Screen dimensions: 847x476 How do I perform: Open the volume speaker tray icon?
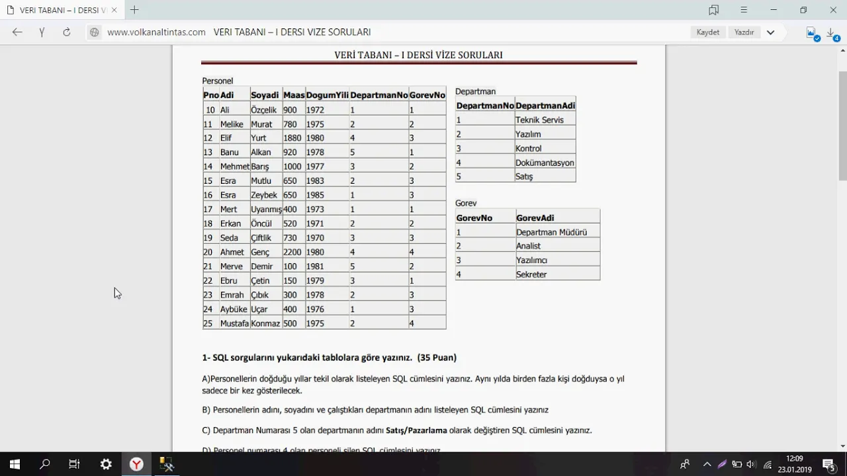click(752, 464)
